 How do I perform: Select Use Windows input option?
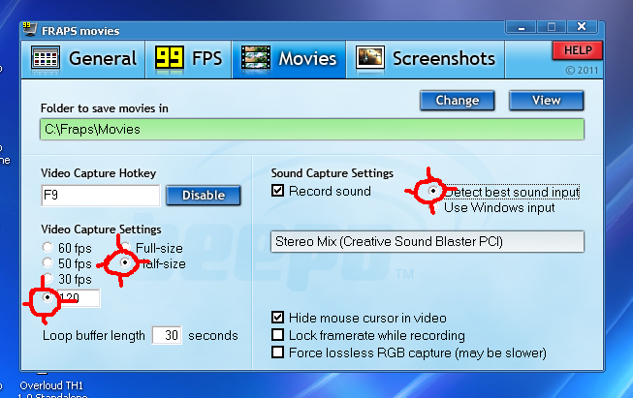(x=433, y=207)
